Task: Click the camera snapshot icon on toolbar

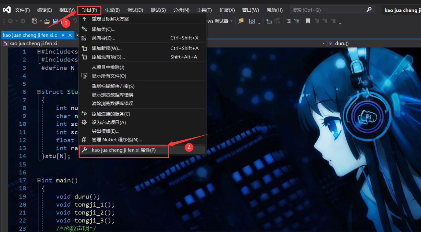Action: 252,21
